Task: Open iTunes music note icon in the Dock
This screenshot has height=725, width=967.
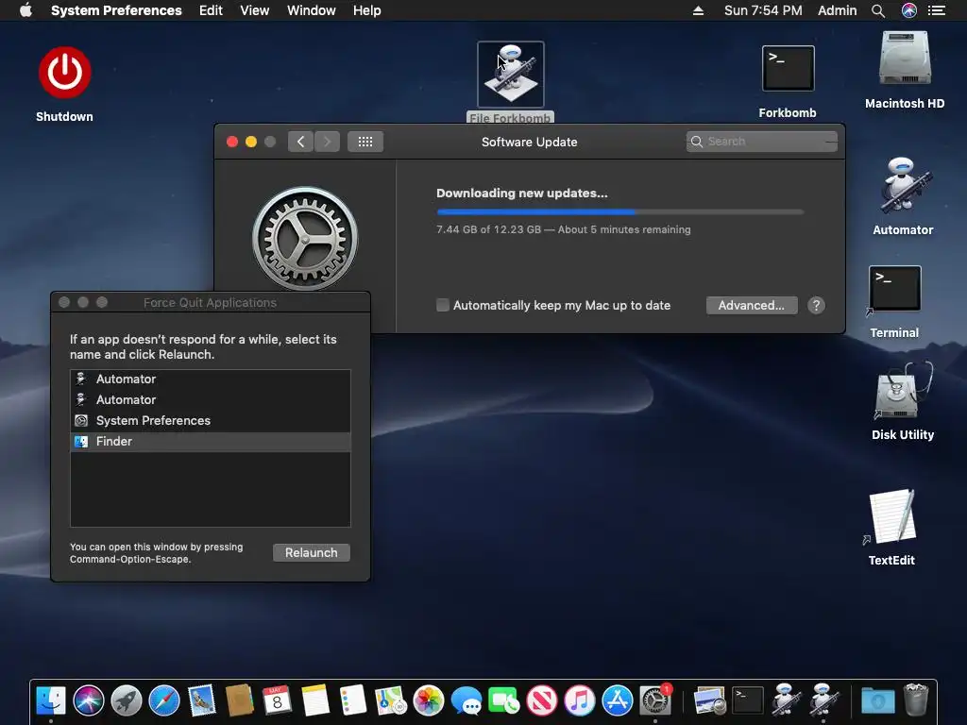Action: pyautogui.click(x=579, y=701)
